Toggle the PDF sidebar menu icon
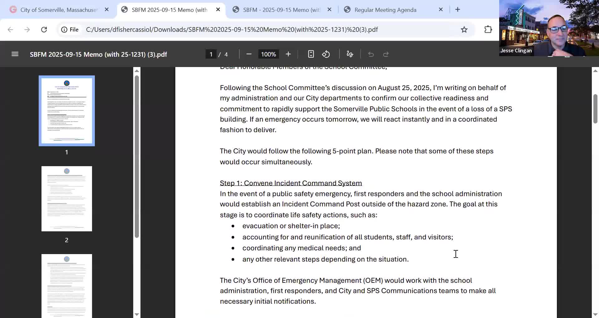599x318 pixels. pyautogui.click(x=15, y=54)
